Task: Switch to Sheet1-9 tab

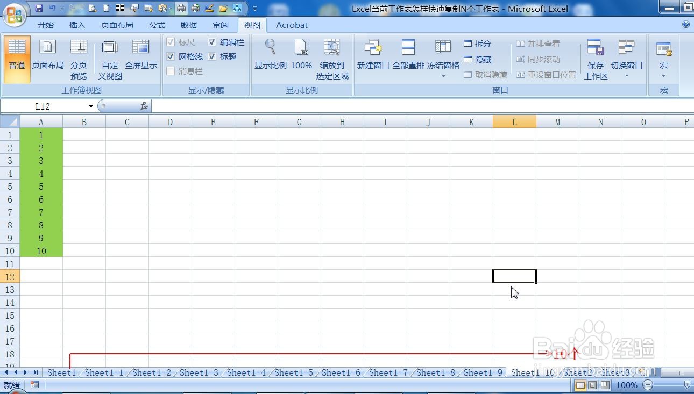Action: point(483,372)
